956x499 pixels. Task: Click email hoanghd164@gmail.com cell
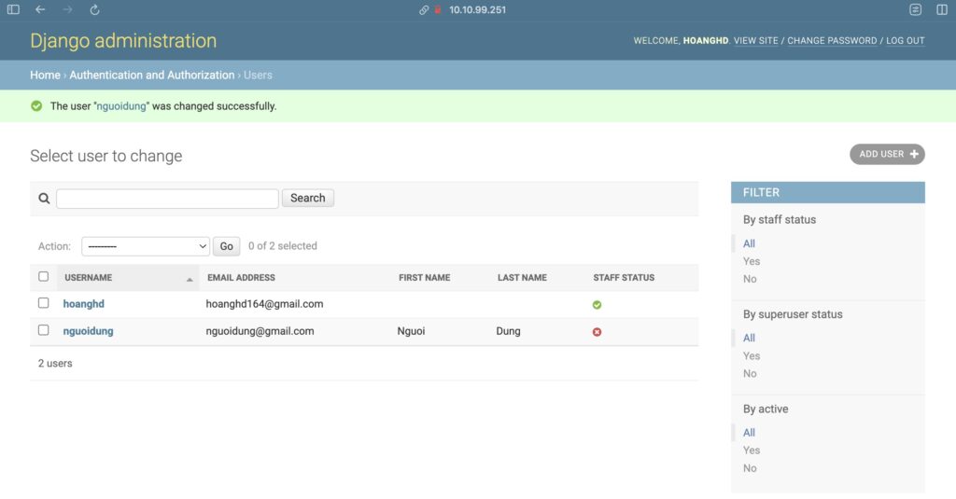[264, 304]
